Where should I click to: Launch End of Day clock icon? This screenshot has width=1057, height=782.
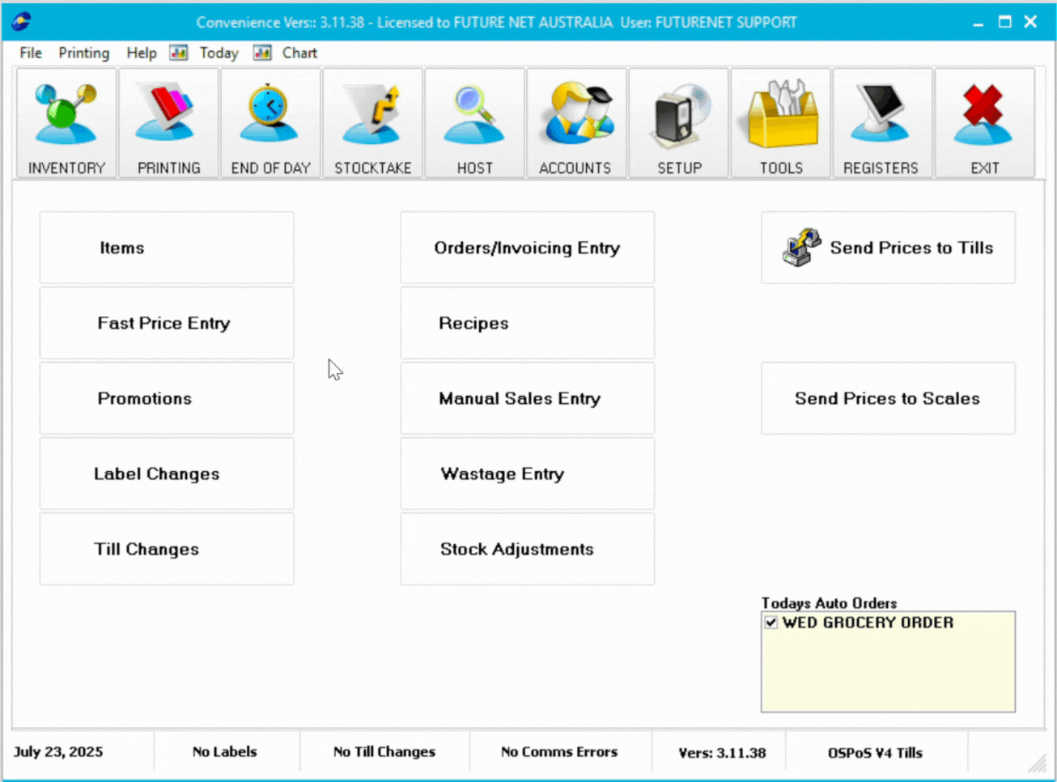click(x=270, y=123)
